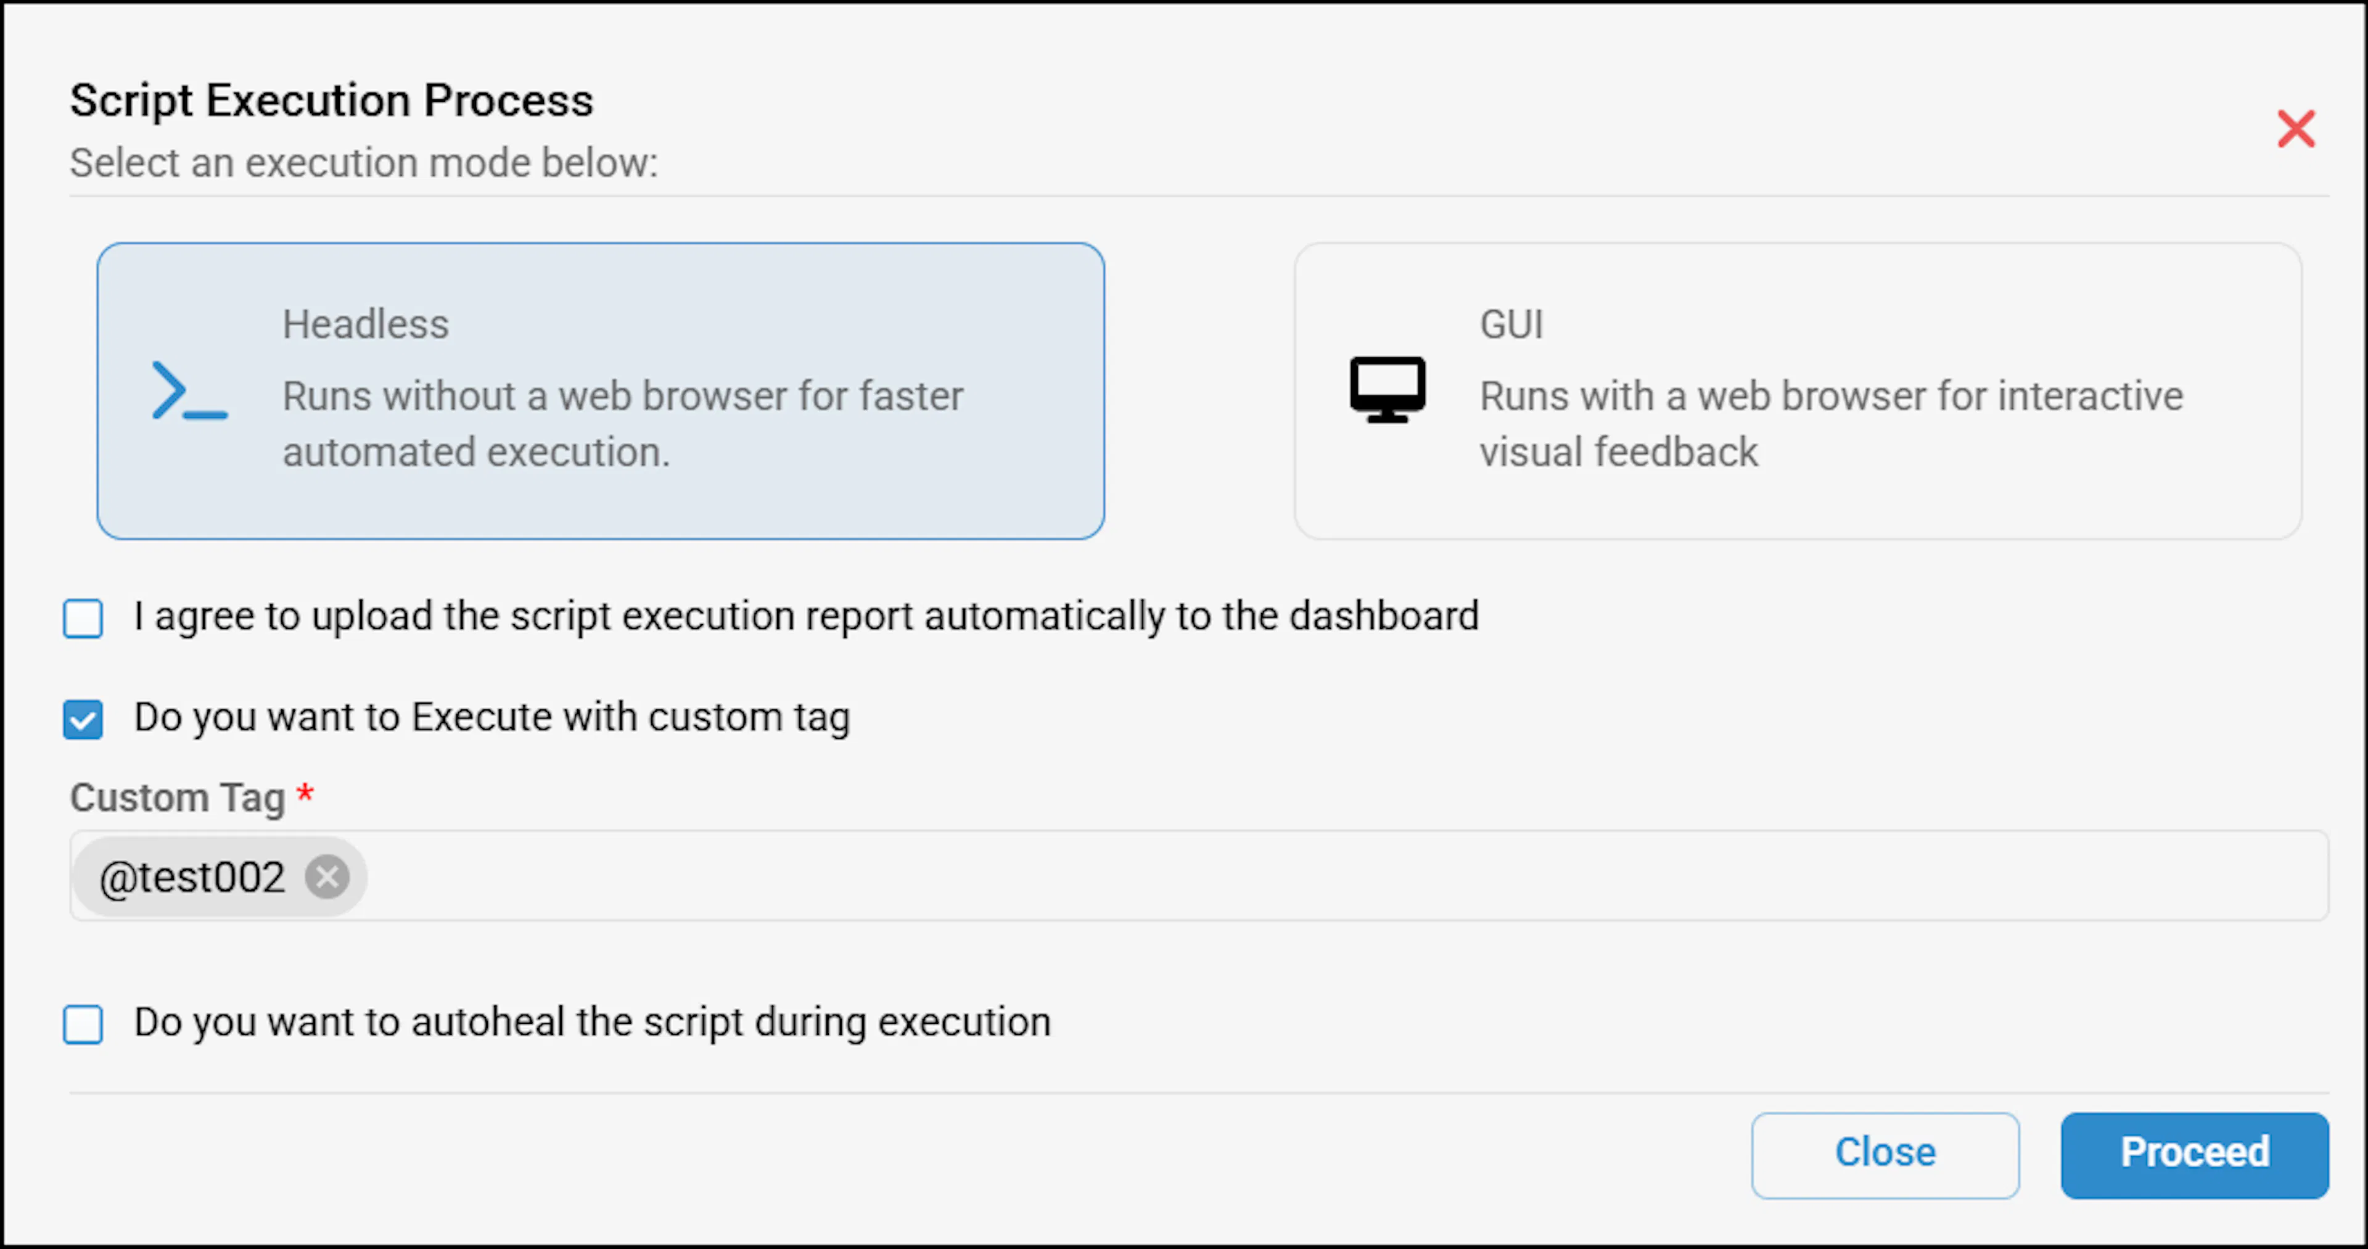Click the 'Runs with a web browser' description

coord(1831,424)
